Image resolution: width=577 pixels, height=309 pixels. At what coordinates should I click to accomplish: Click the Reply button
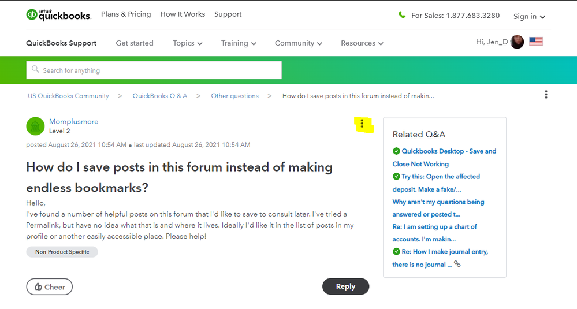345,286
